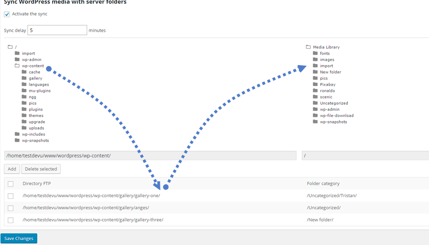Viewport: 429px width, 245px height.
Task: Select the Media Library tree label
Action: [326, 47]
